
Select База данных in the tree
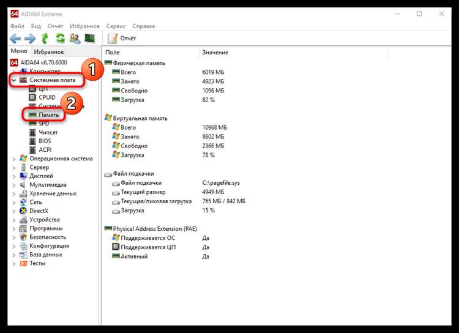point(46,255)
